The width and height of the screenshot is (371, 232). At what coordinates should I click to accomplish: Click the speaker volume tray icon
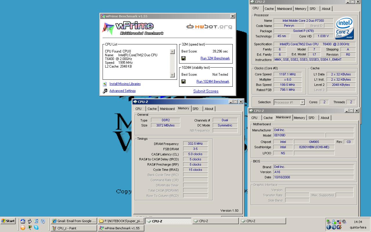pyautogui.click(x=344, y=222)
